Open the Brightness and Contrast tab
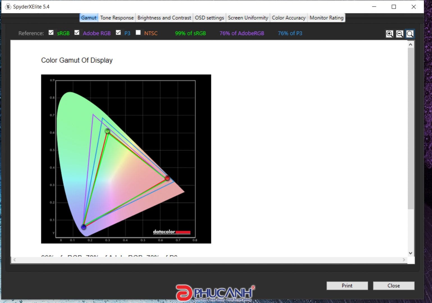This screenshot has height=303, width=432. point(164,18)
